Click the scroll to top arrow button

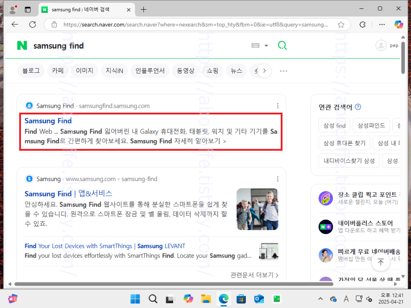(381, 261)
